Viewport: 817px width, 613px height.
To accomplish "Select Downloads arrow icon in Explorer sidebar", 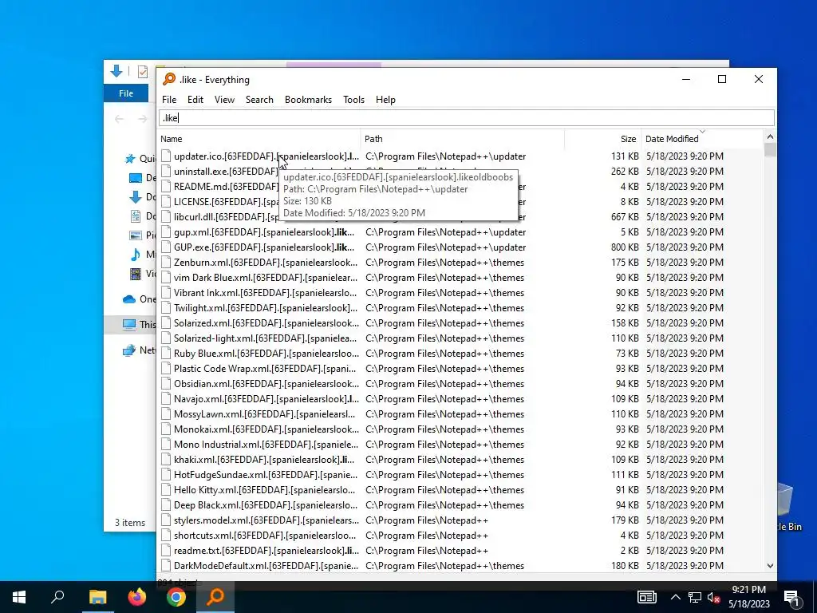I will (x=136, y=197).
